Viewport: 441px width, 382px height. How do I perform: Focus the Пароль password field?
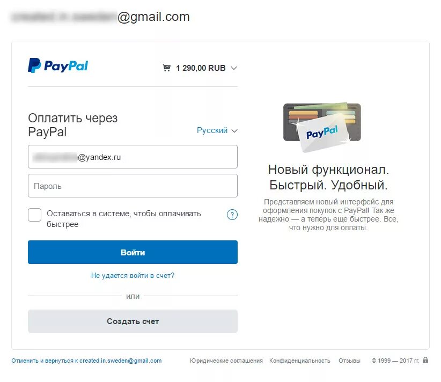click(x=133, y=186)
